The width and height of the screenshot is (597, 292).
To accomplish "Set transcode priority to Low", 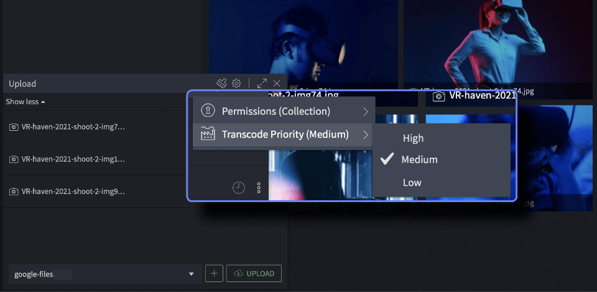I will (x=442, y=183).
